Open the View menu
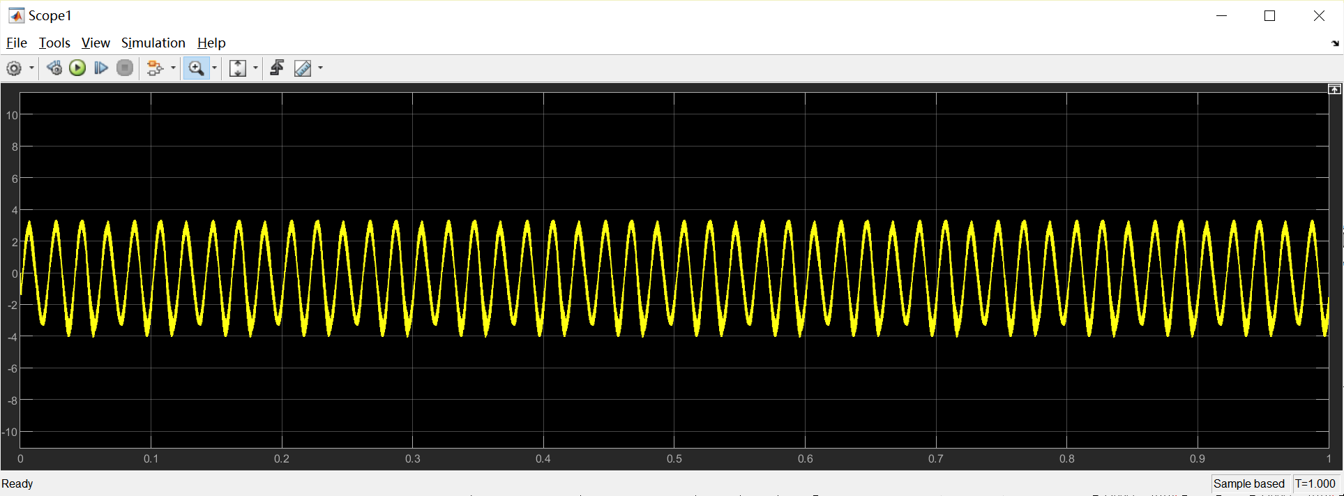 (x=96, y=43)
